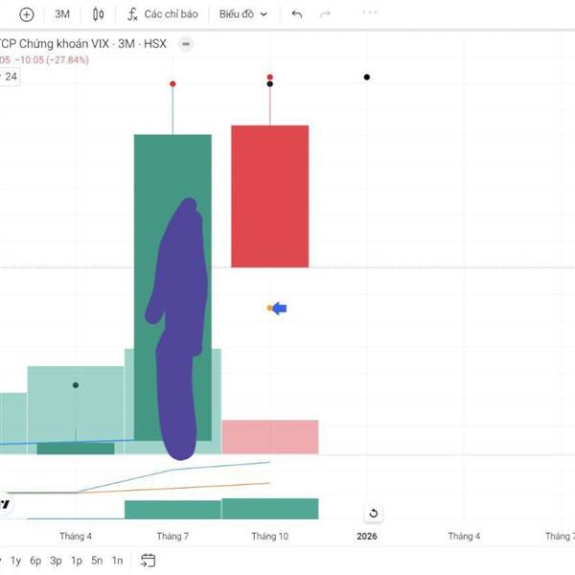Click the -10.05 (-27.84%) price change value
The width and height of the screenshot is (575, 575).
(52, 59)
